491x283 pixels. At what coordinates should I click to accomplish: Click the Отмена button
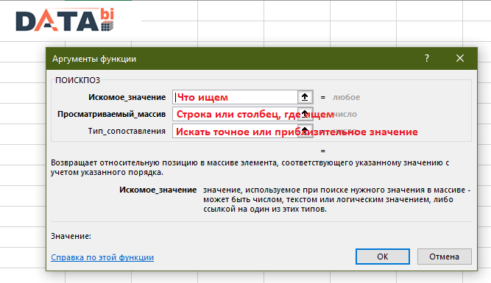point(445,257)
